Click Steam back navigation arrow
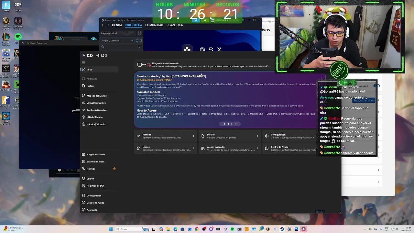Viewport: 414px width, 233px height. (x=103, y=25)
